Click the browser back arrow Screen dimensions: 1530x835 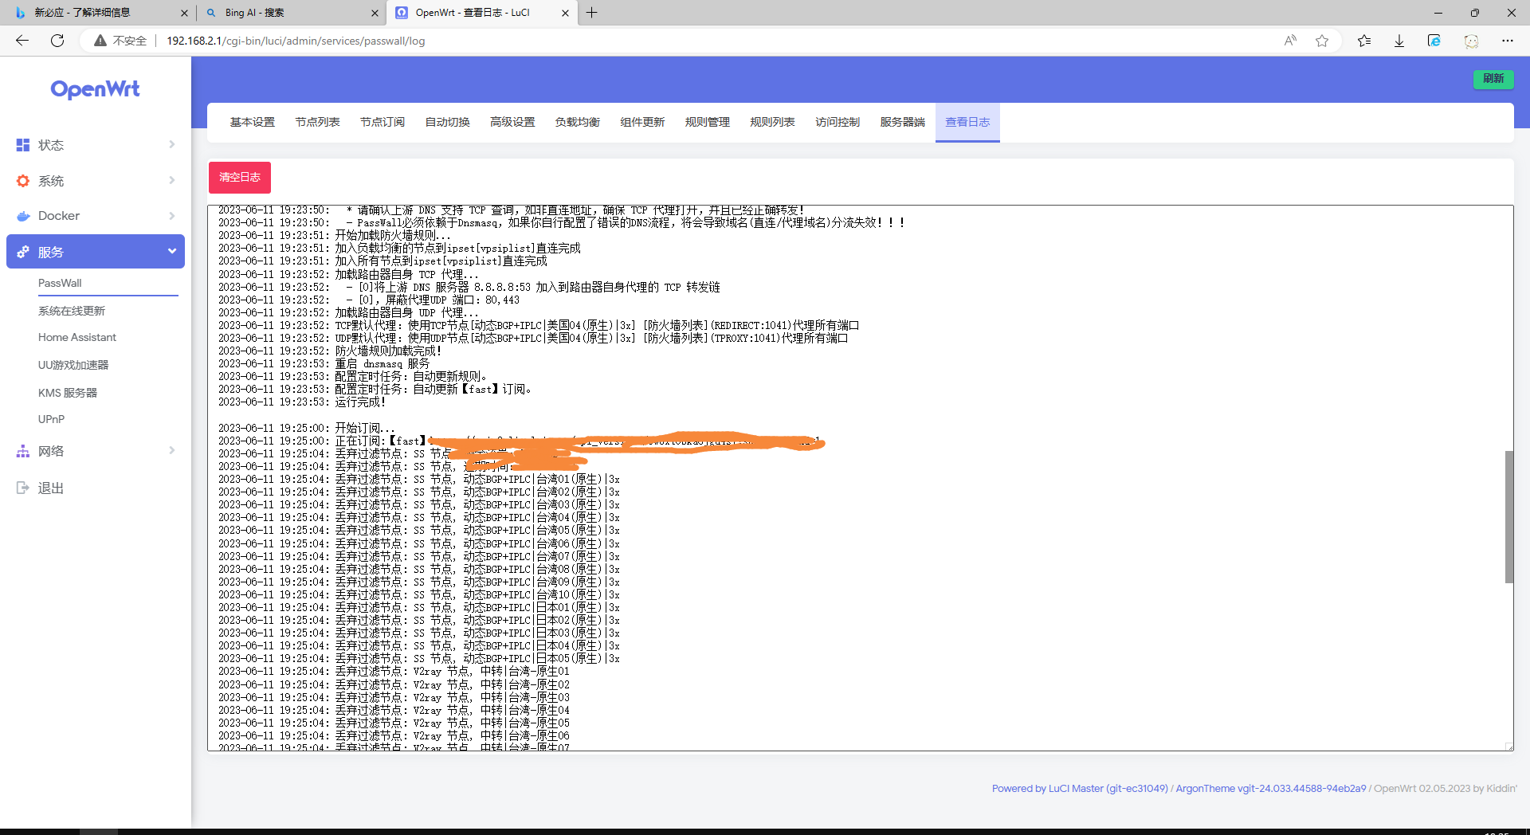coord(22,41)
